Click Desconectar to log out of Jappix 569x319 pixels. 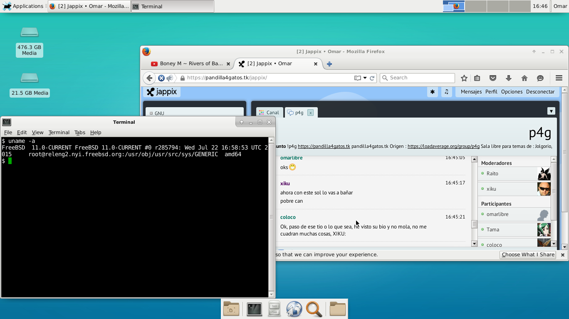click(540, 92)
